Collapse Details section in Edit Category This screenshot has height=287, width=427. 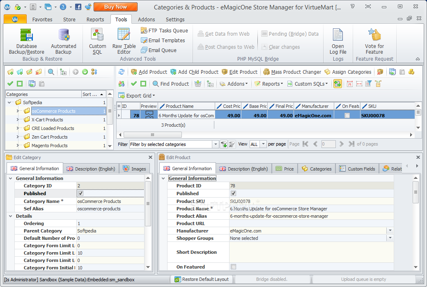[11, 216]
